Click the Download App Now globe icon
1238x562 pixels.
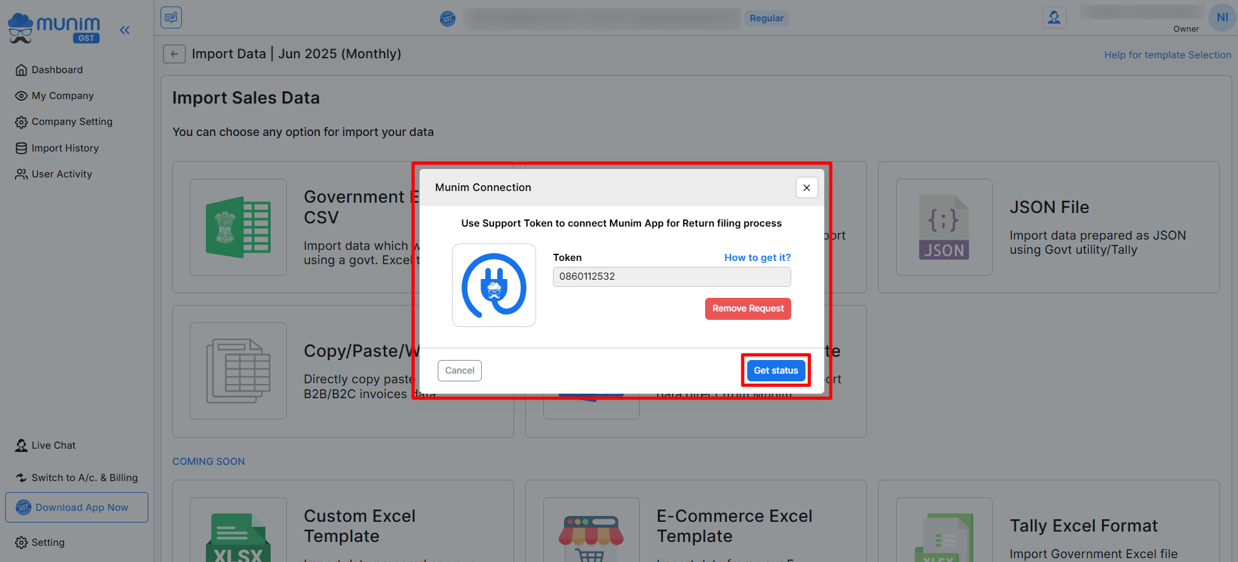click(24, 508)
